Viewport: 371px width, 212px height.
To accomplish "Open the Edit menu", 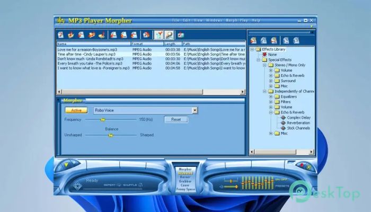I will [187, 20].
